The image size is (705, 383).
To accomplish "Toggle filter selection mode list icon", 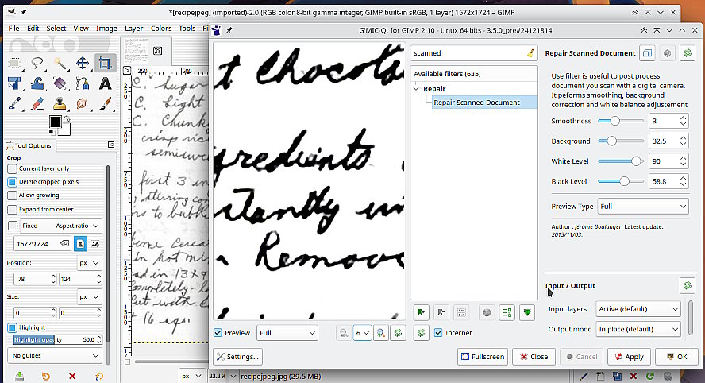I will point(507,312).
